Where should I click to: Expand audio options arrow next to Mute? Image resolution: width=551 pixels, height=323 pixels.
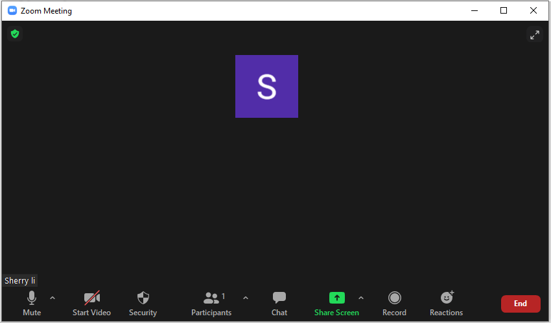(53, 298)
